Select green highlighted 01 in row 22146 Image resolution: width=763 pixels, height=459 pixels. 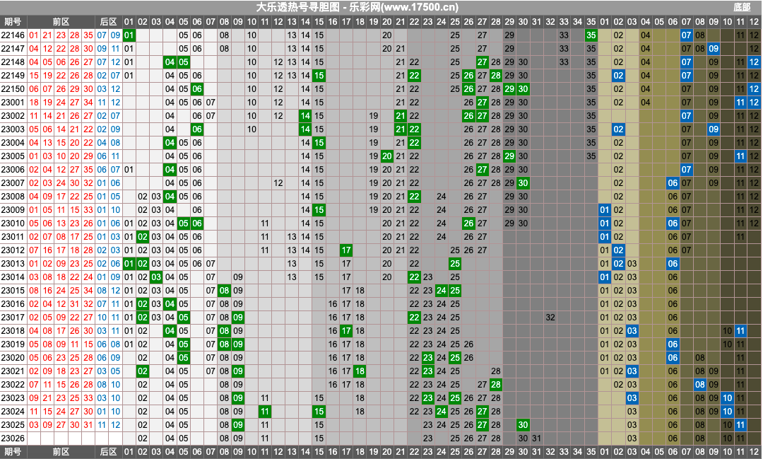tap(129, 35)
